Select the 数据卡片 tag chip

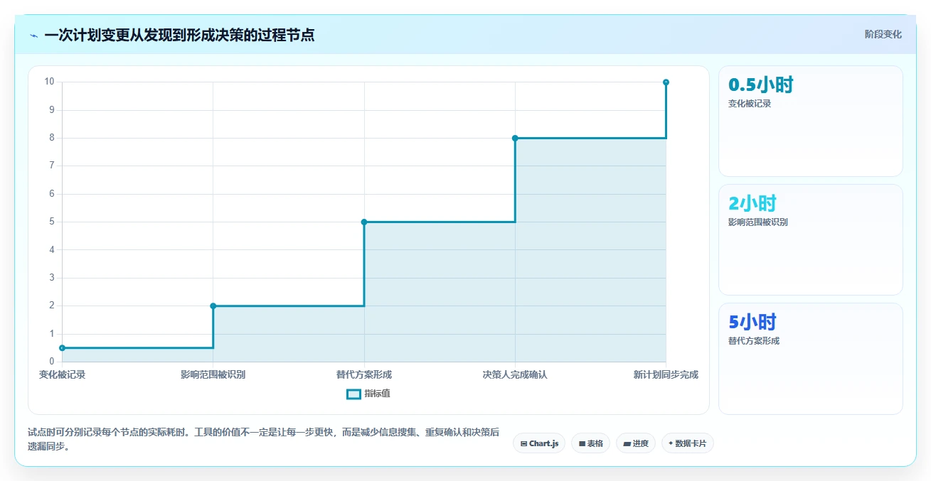tap(687, 443)
